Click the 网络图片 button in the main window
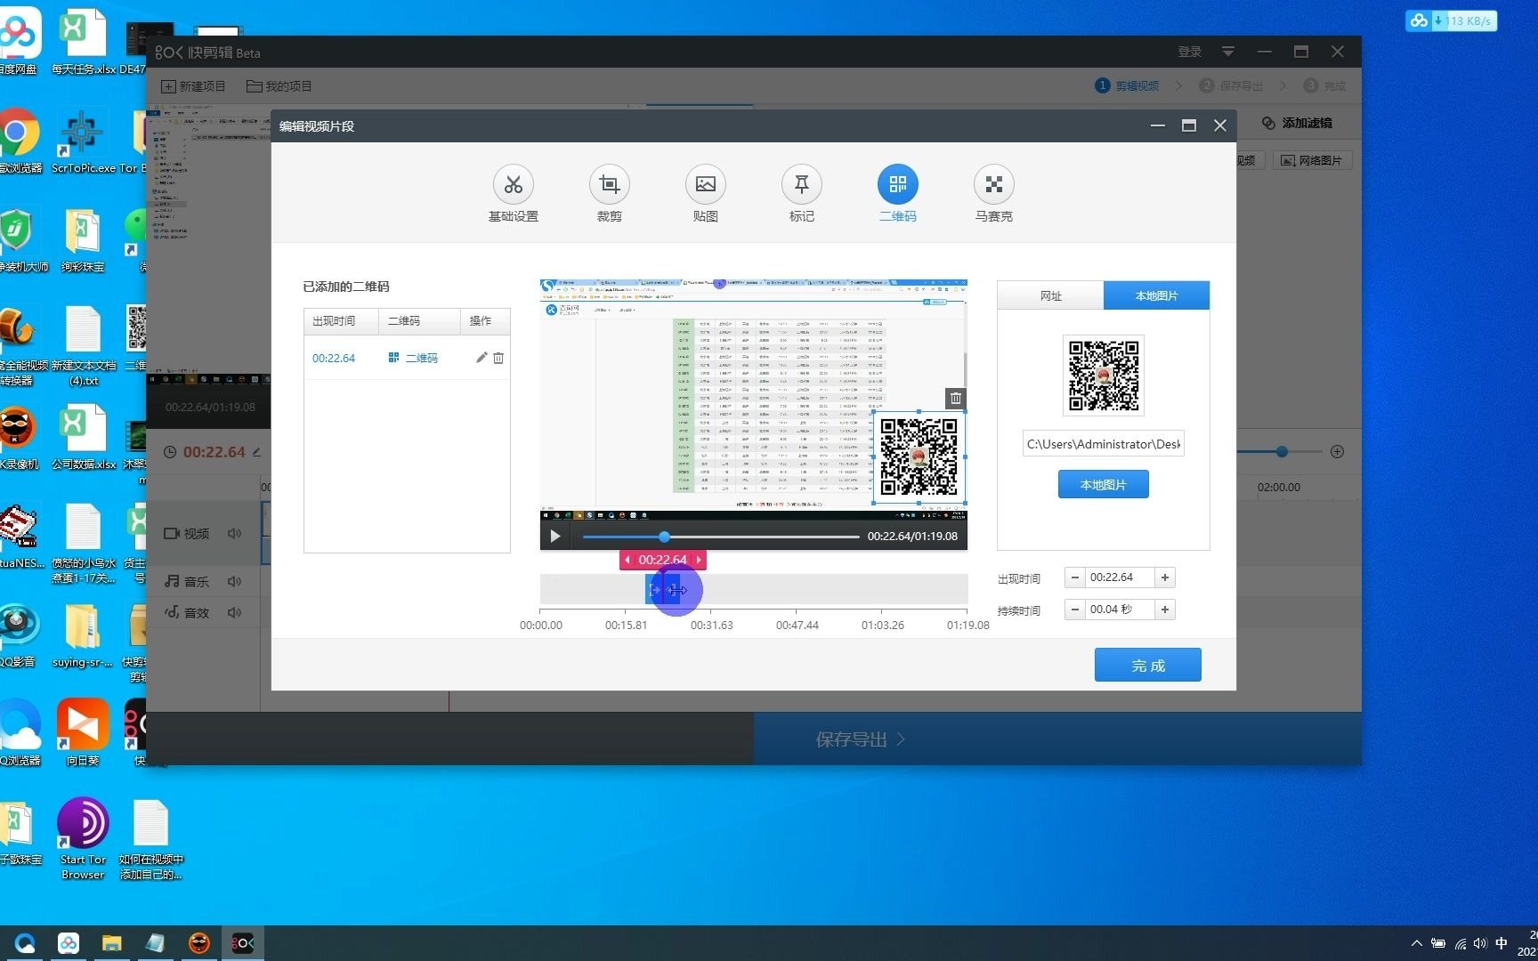 pyautogui.click(x=1312, y=160)
